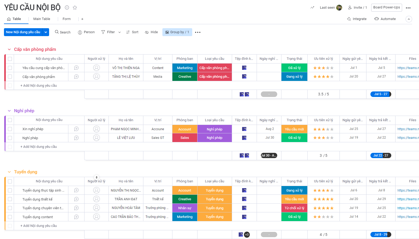Open conversation for Xin nghỉ phép row
This screenshot has width=419, height=239.
[76, 129]
